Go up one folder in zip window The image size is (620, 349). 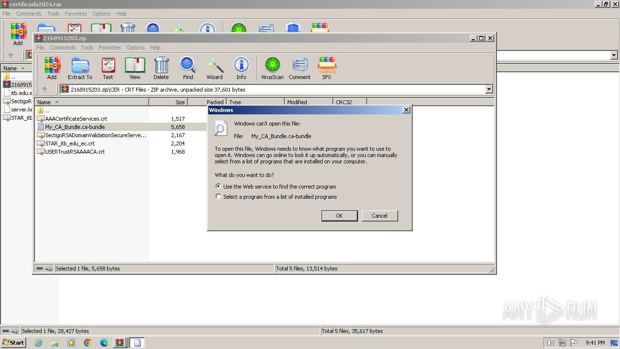click(x=45, y=89)
